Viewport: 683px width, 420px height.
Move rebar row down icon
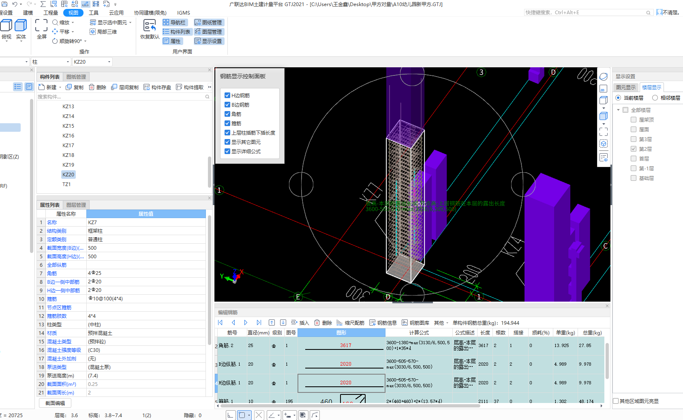(x=283, y=323)
